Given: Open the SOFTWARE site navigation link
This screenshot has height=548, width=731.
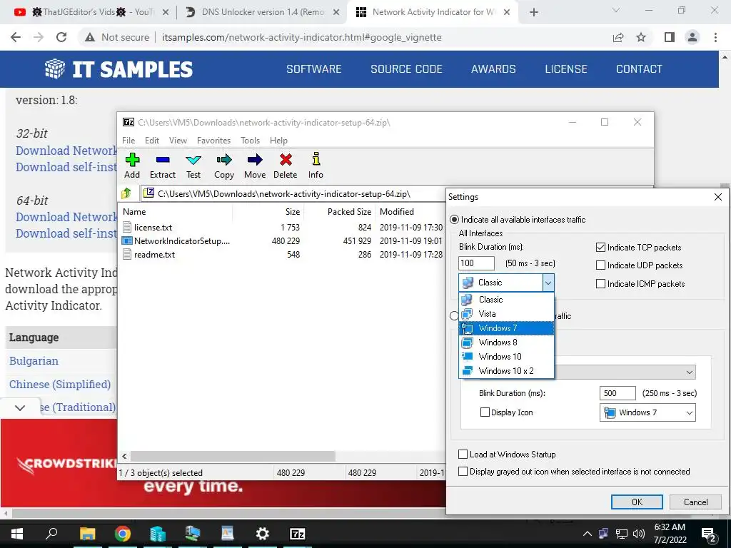Looking at the screenshot, I should pyautogui.click(x=314, y=69).
